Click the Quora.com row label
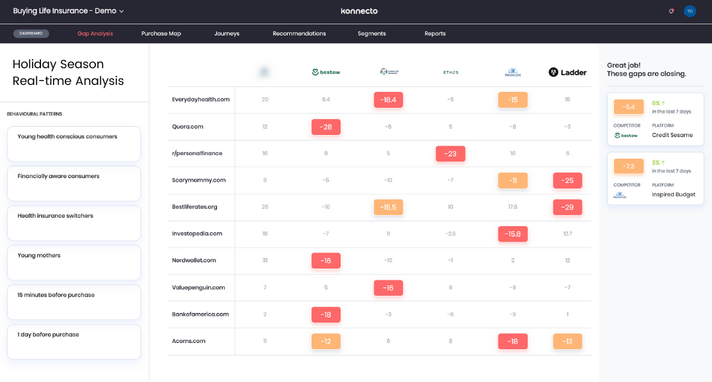Image resolution: width=712 pixels, height=382 pixels. 188,127
